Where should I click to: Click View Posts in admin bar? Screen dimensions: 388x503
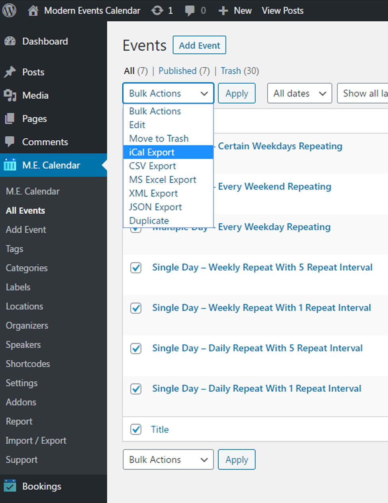[282, 11]
